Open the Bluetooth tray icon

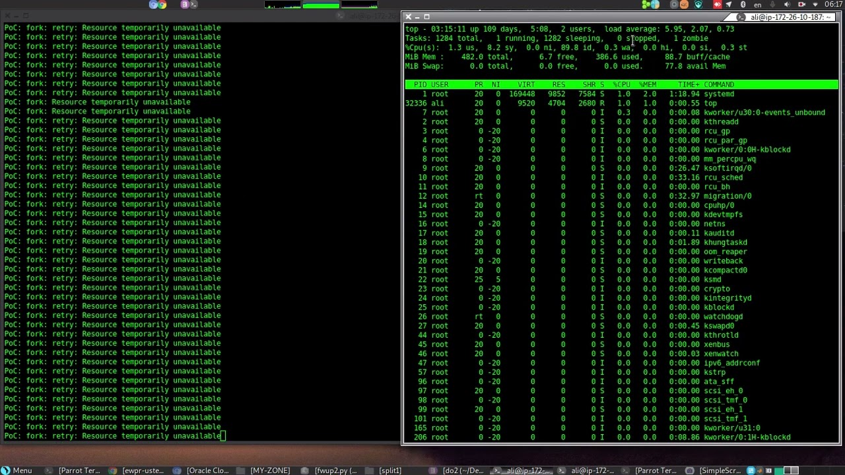[743, 5]
